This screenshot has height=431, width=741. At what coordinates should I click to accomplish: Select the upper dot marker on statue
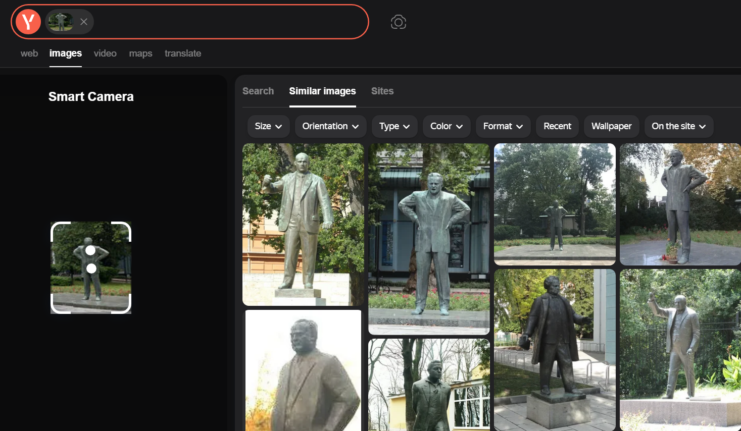click(x=90, y=250)
